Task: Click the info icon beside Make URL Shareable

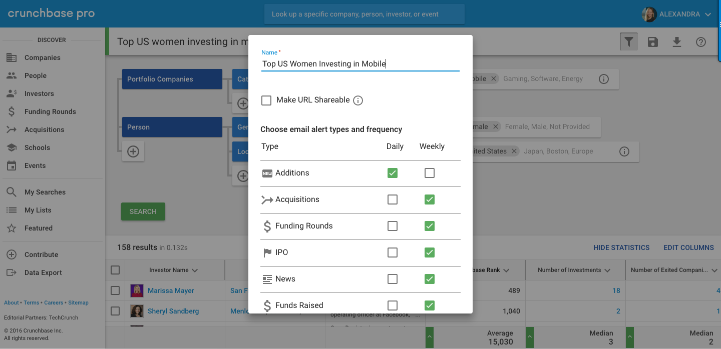Action: point(358,100)
